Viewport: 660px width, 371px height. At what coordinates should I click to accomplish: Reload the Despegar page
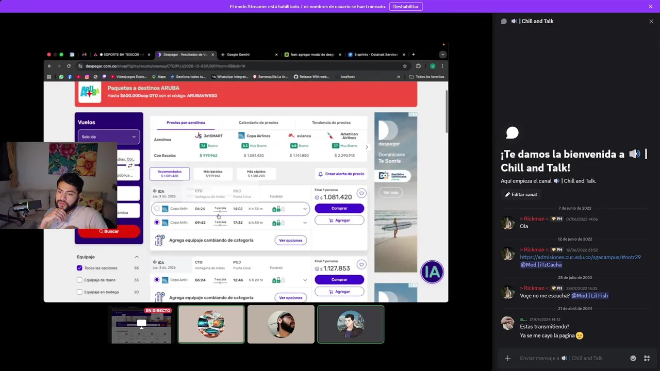69,66
